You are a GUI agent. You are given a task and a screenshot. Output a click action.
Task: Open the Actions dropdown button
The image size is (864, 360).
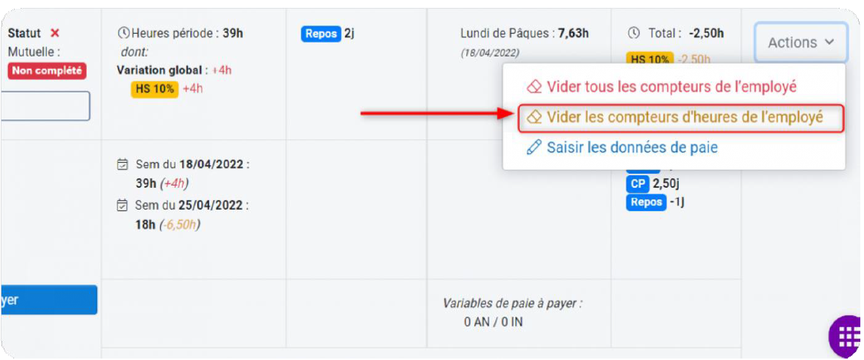[801, 43]
